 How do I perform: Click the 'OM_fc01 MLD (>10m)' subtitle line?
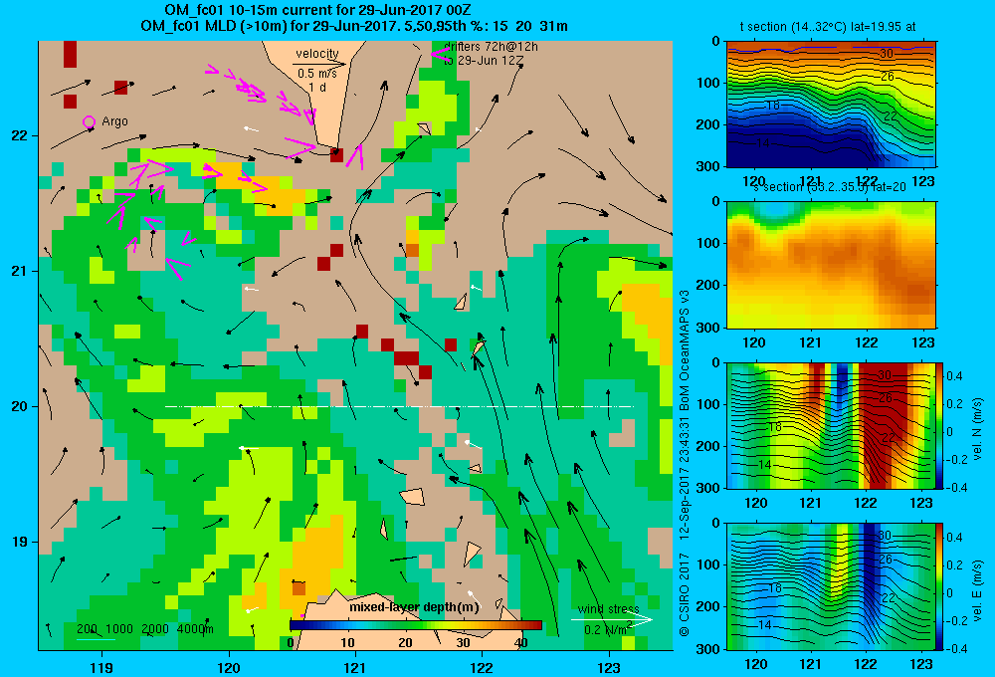tap(354, 26)
